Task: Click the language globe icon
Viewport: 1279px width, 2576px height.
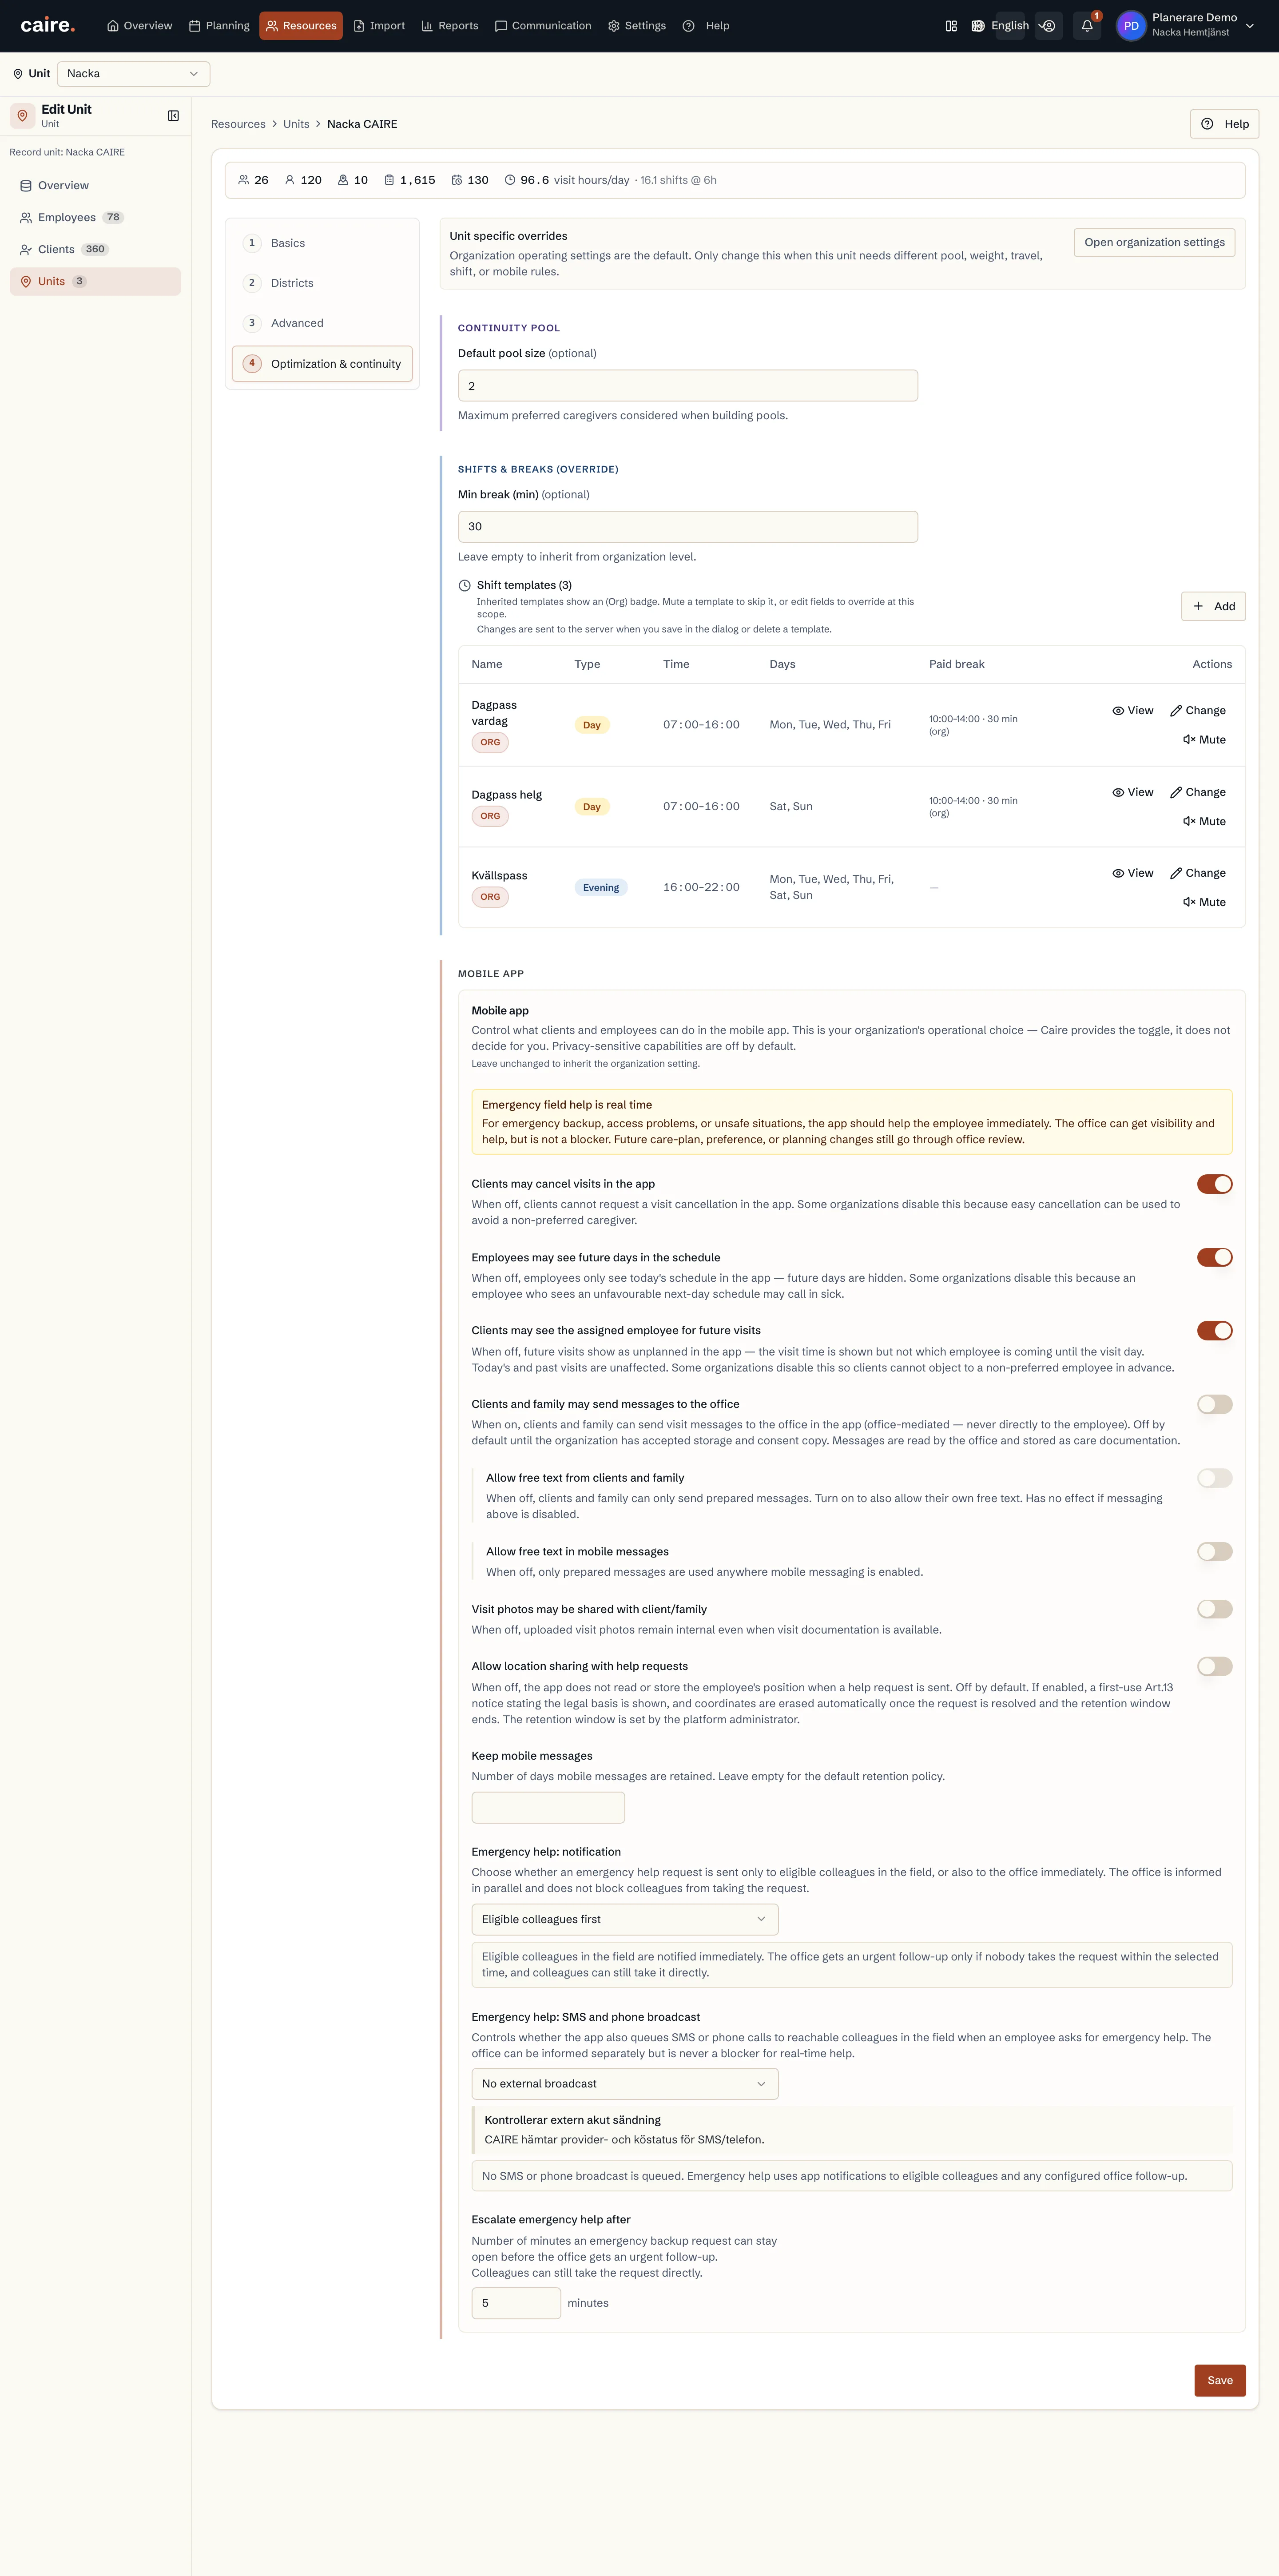Action: pyautogui.click(x=978, y=26)
